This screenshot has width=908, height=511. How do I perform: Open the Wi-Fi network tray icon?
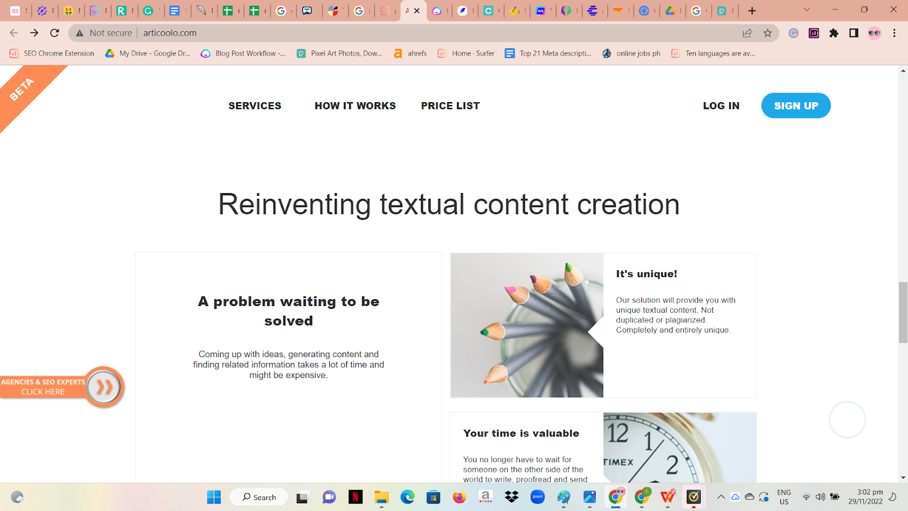click(x=806, y=497)
